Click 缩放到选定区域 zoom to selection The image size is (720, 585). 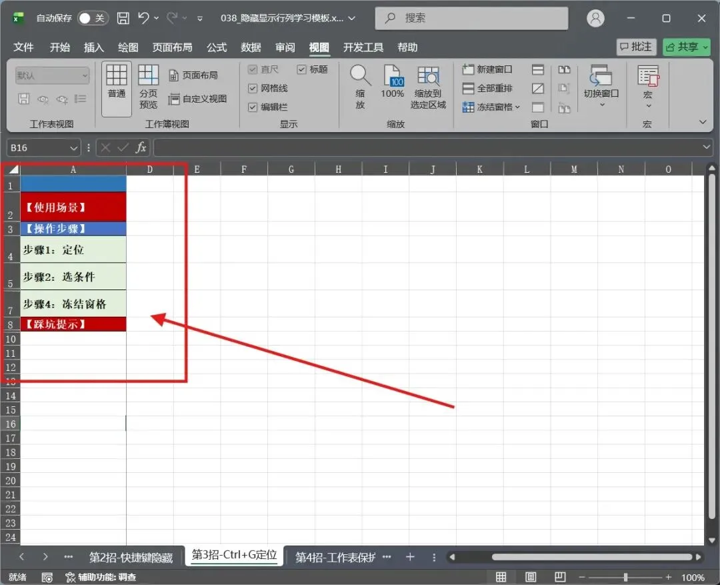coord(428,87)
